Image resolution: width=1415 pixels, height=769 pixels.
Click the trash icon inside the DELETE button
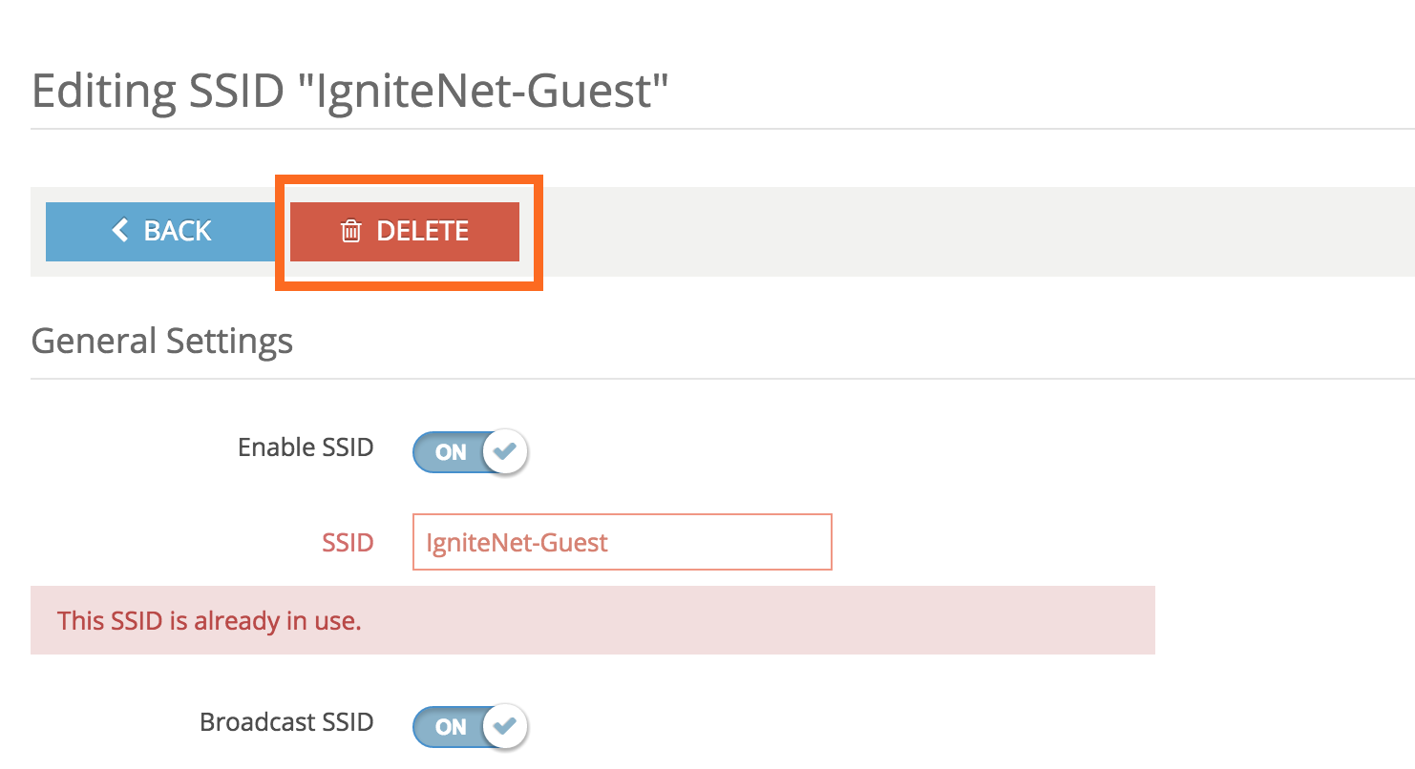click(x=350, y=231)
